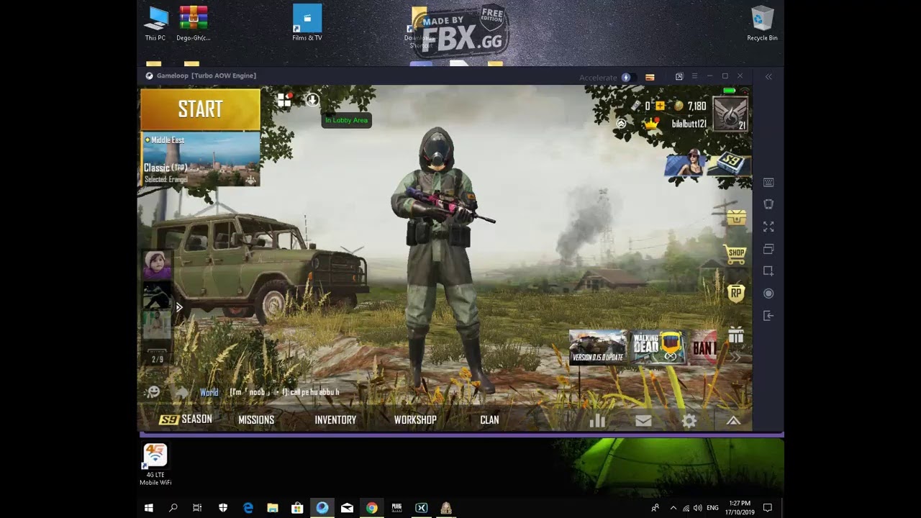Click the Gameloop fullscreen arrows icon
The width and height of the screenshot is (921, 518).
768,227
